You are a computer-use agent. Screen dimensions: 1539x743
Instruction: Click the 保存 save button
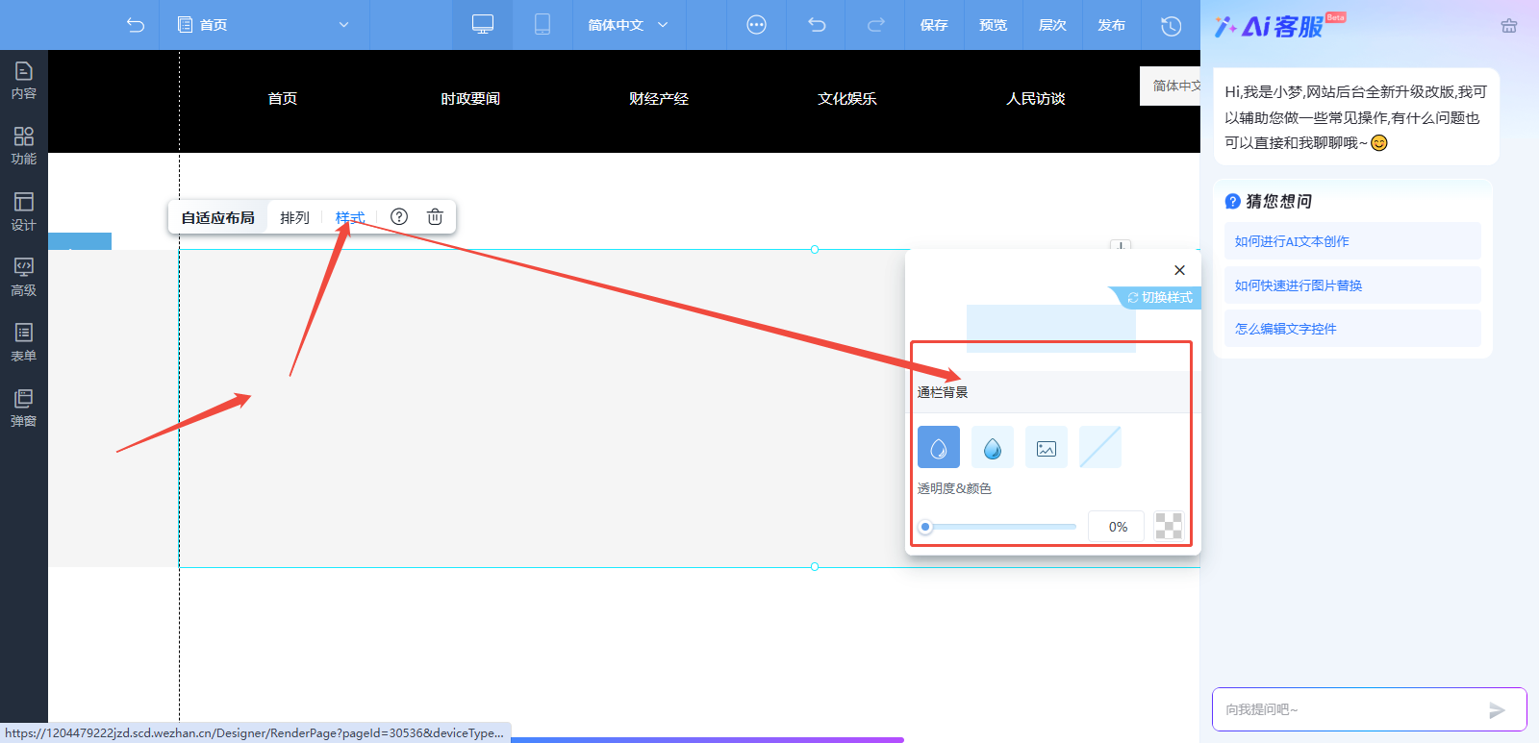pyautogui.click(x=934, y=25)
